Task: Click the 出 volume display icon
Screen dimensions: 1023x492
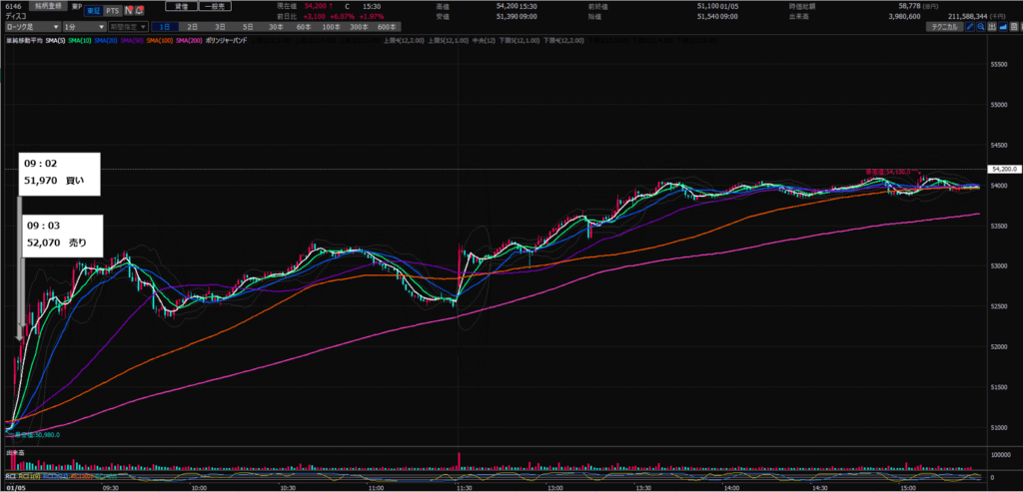Action: 992,27
